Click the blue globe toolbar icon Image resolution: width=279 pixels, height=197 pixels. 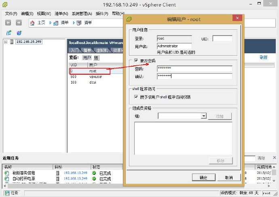tap(19, 33)
